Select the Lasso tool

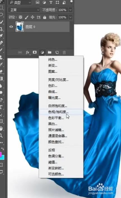[x=1, y=15]
